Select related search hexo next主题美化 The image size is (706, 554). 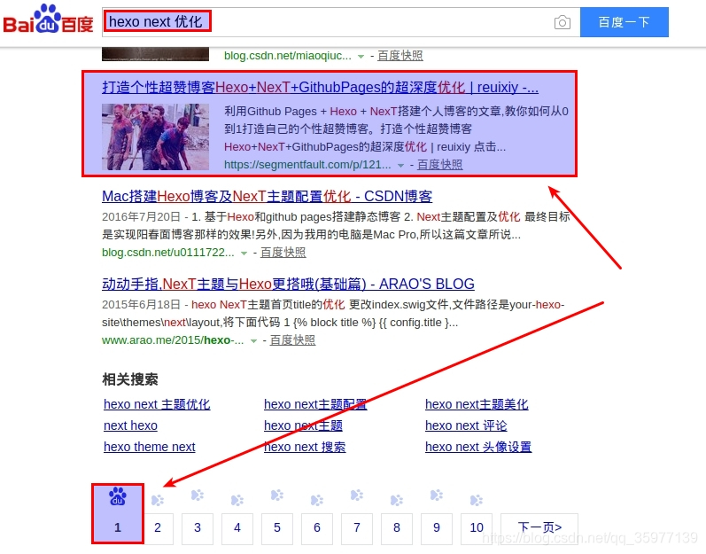[x=477, y=404]
